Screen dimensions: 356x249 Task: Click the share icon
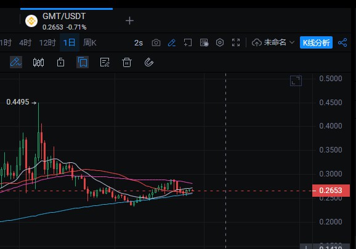click(342, 42)
